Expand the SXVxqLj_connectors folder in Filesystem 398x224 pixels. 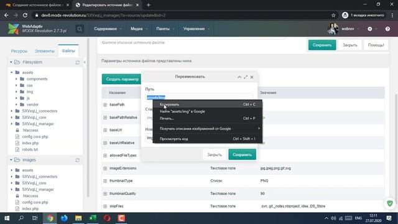coord(11,111)
